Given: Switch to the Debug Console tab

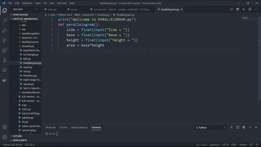Looking at the screenshot, I should click(79, 127).
